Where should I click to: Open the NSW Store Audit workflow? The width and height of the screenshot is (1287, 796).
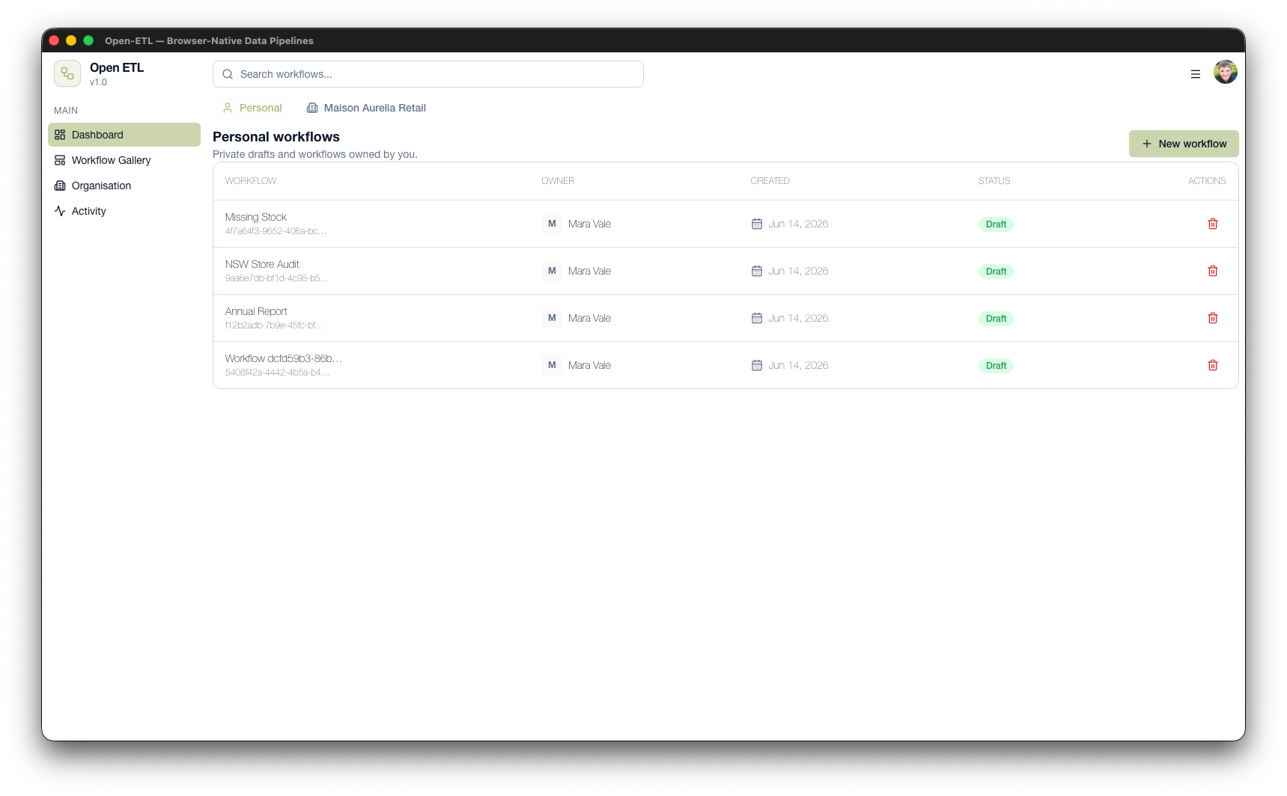tap(262, 264)
